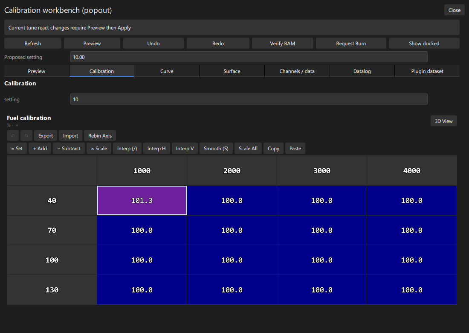Open the Surface tab
469x333 pixels.
pos(232,71)
